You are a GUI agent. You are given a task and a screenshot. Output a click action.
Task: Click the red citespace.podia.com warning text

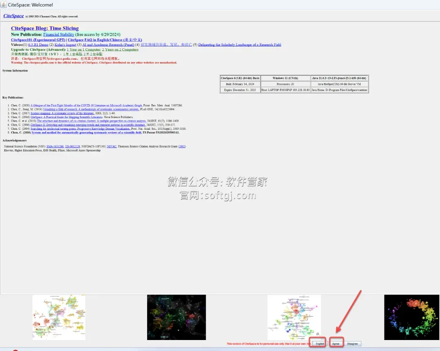[x=94, y=63]
